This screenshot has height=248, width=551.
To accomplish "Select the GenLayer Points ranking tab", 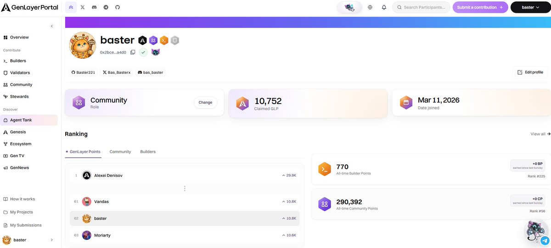I will click(83, 151).
